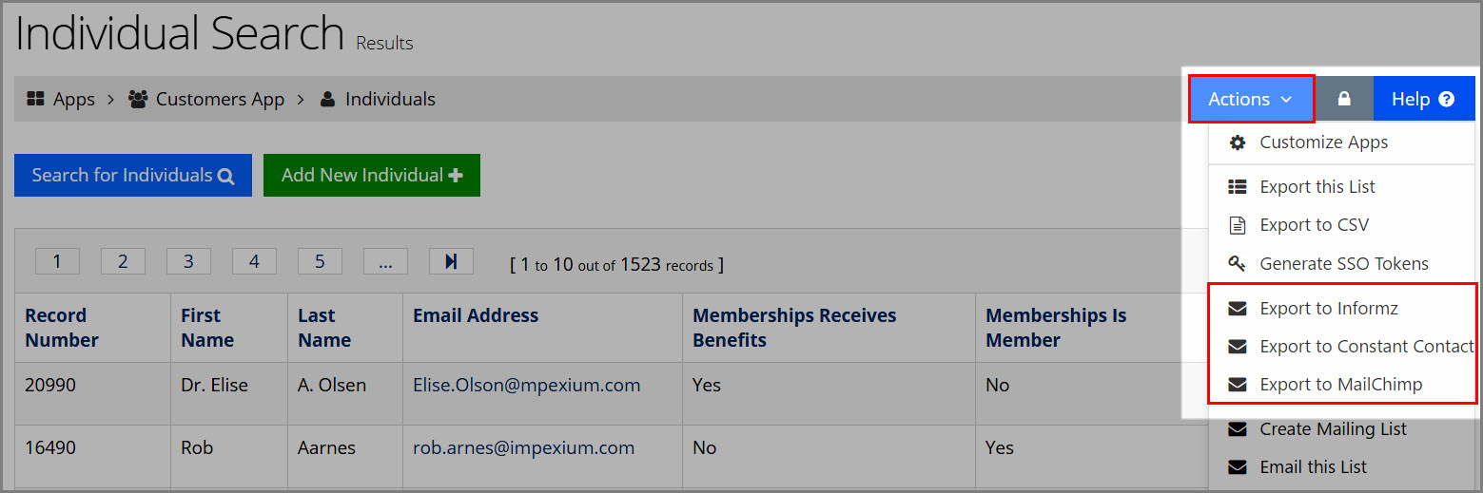Open Elise.Olson@mpexium.com email link

coord(526,385)
